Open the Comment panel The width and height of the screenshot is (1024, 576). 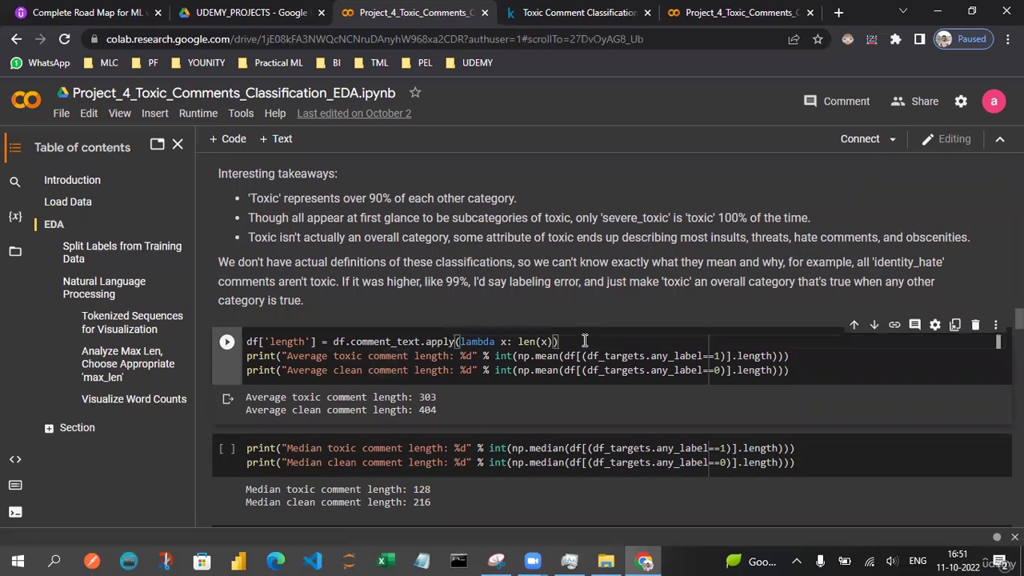837,102
